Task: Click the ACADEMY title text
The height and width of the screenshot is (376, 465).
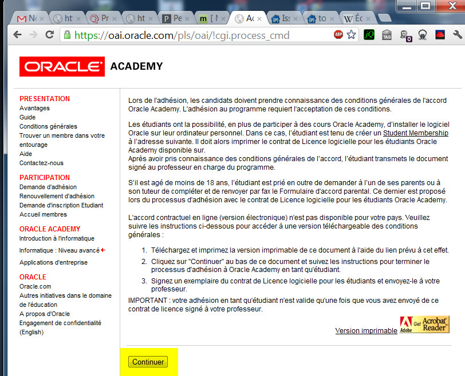Action: click(x=136, y=66)
